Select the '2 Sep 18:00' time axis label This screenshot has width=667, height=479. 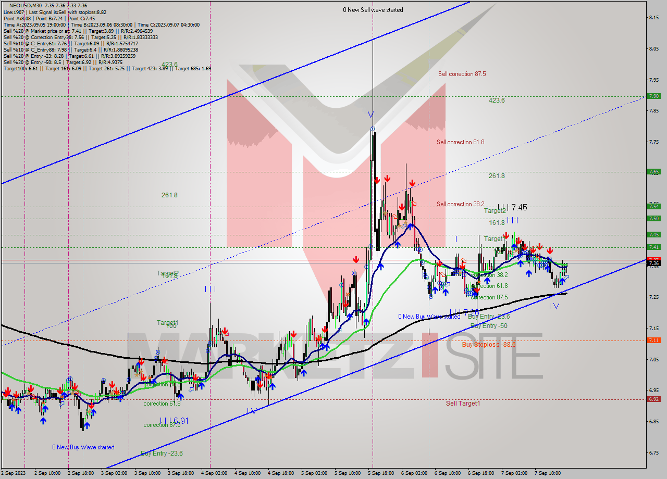click(x=81, y=473)
